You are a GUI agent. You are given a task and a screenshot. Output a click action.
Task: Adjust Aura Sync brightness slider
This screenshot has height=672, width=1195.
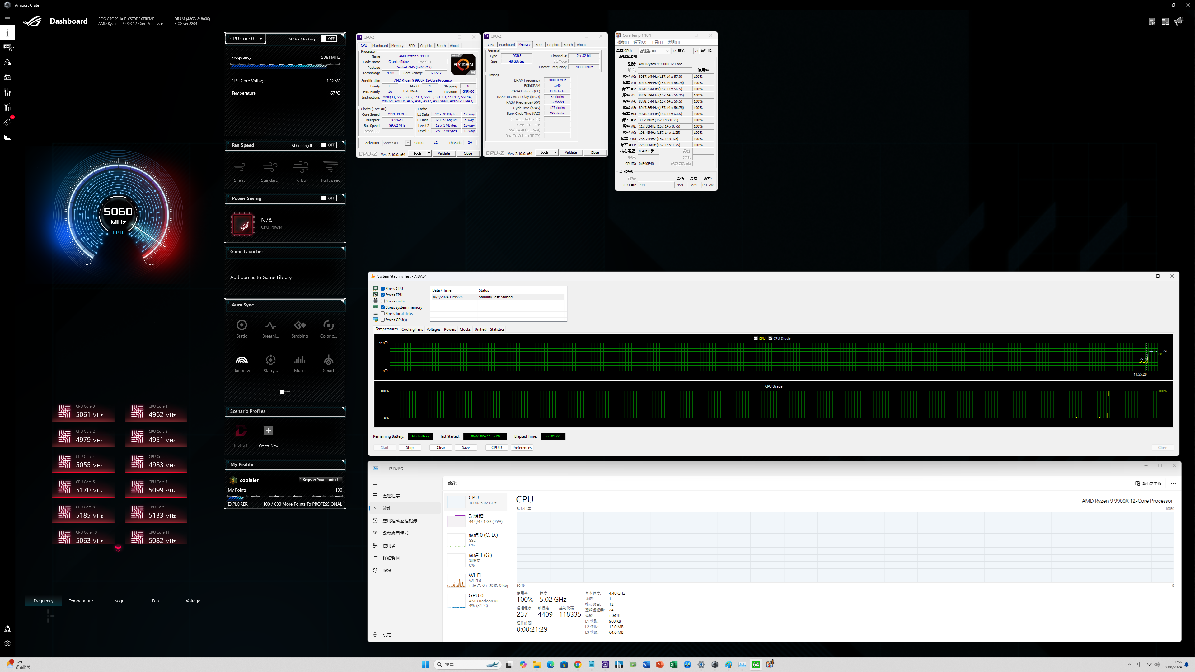[285, 392]
